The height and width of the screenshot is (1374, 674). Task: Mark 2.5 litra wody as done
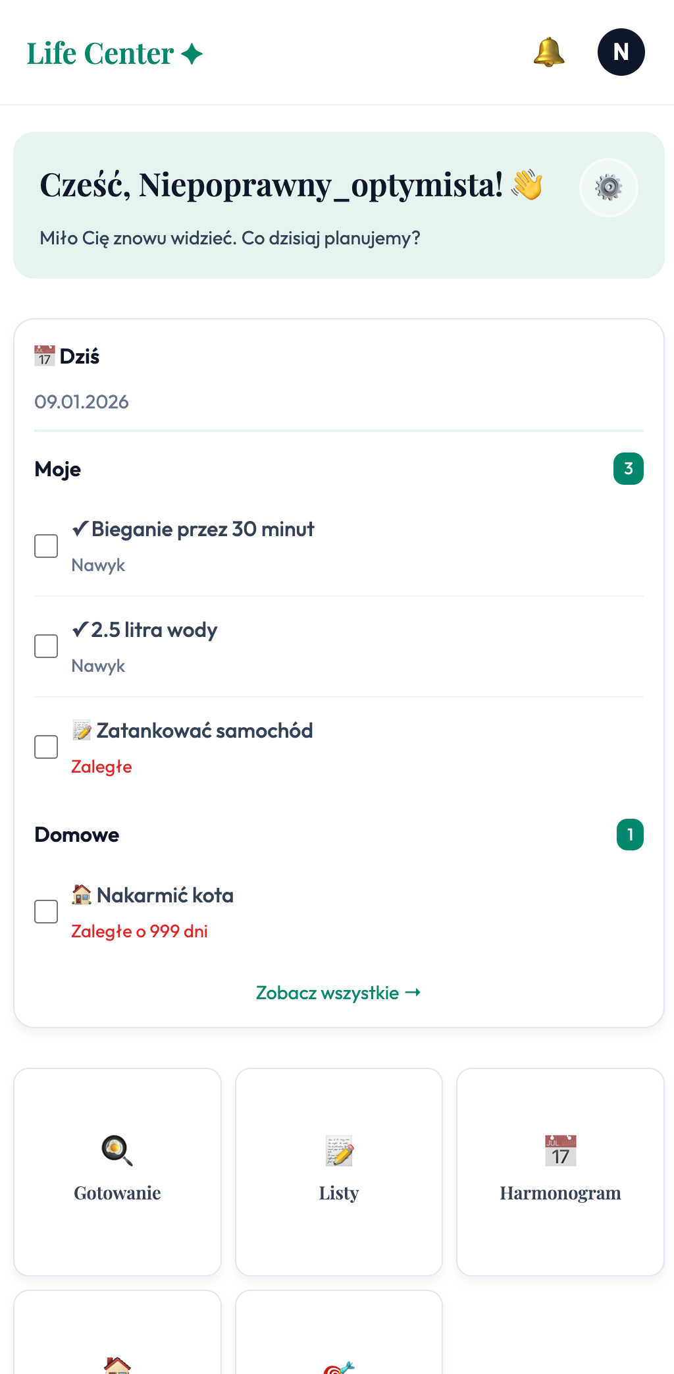pyautogui.click(x=46, y=646)
